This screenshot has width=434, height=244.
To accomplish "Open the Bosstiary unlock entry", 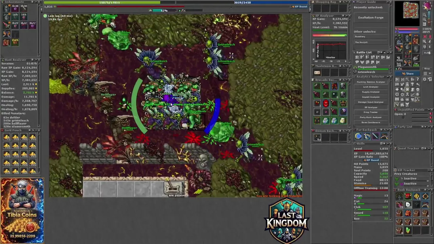I will [371, 37].
